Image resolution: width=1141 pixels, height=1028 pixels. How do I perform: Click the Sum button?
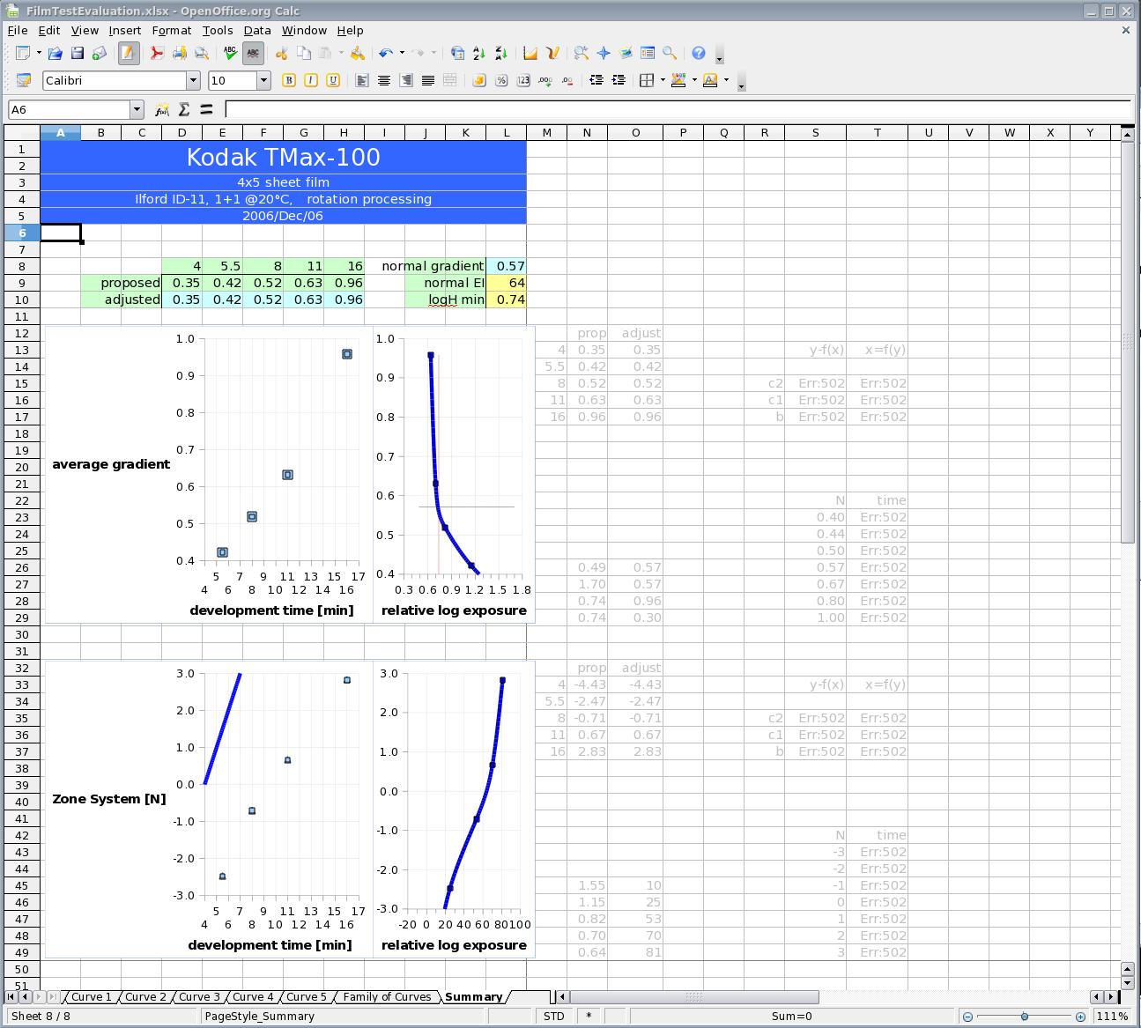[x=184, y=109]
